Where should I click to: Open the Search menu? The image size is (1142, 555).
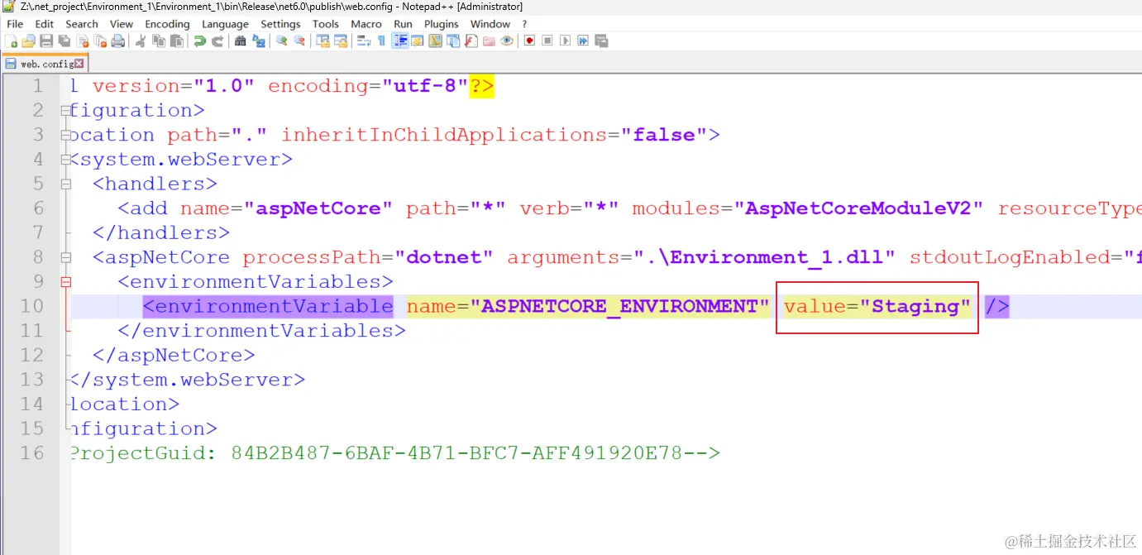pos(82,24)
